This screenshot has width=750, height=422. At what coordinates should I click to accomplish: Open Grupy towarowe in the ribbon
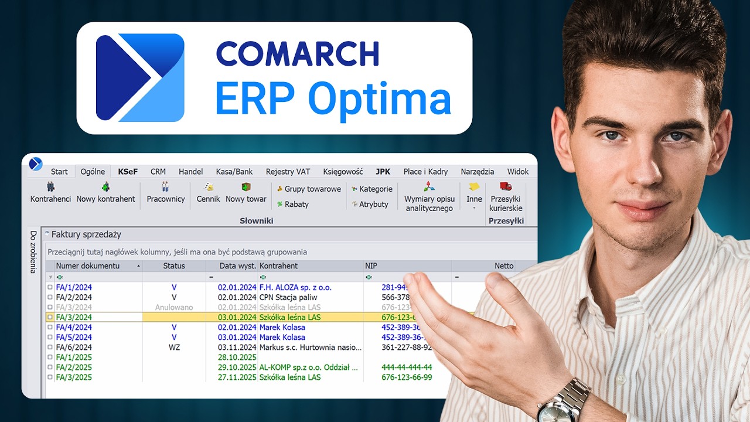[x=308, y=189]
